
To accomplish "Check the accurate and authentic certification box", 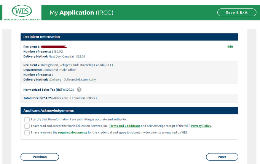I will point(27,120).
